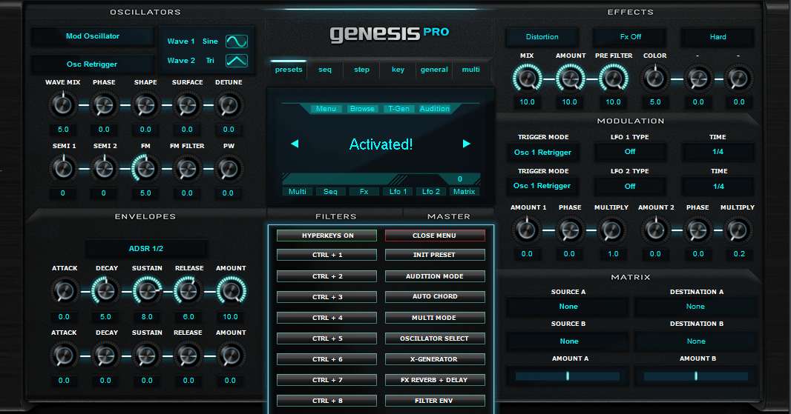Toggle the HYPERKEYS ON button
Viewport: 791px width, 414px height.
coord(327,236)
